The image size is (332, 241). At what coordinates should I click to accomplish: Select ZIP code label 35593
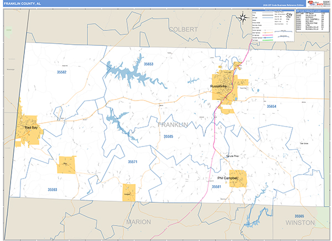pyautogui.click(x=53, y=190)
